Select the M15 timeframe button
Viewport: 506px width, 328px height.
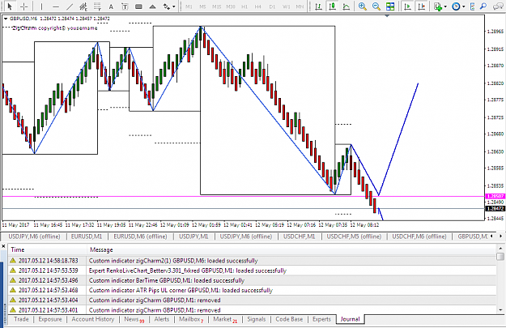pyautogui.click(x=216, y=6)
